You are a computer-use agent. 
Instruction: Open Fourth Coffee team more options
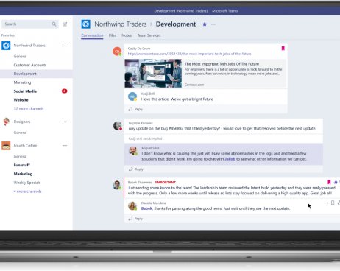coord(65,145)
